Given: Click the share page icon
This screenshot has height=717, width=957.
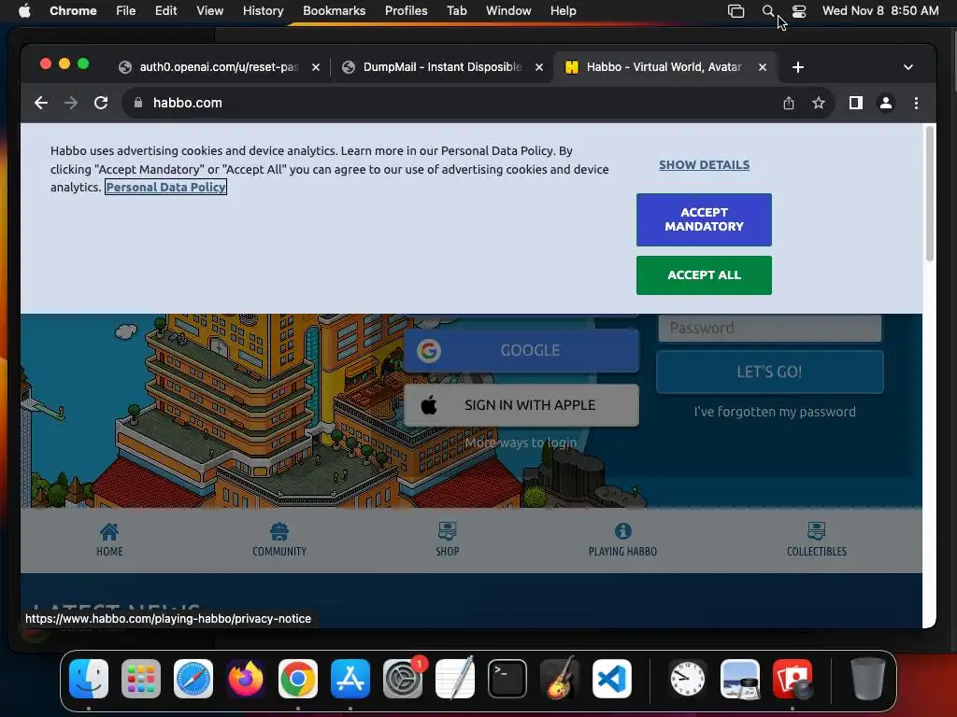Looking at the screenshot, I should 789,103.
